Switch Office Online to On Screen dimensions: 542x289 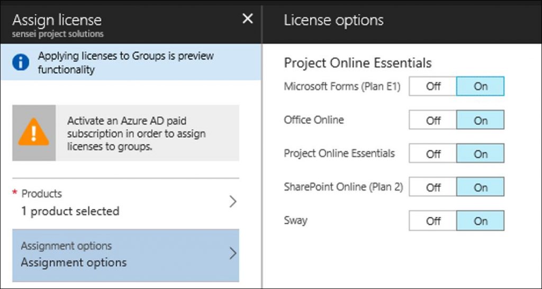coord(481,120)
